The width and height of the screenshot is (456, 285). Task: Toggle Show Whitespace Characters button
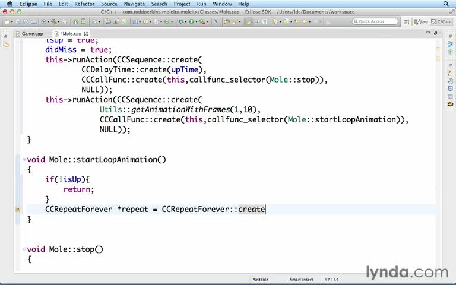point(264,22)
